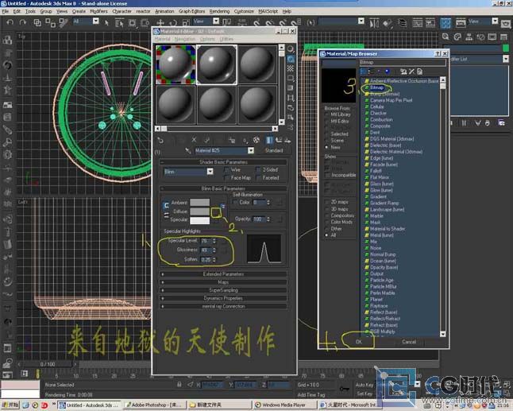Click the Selection Lock padlock icon
Viewport: 513px width, 411px height.
179,385
